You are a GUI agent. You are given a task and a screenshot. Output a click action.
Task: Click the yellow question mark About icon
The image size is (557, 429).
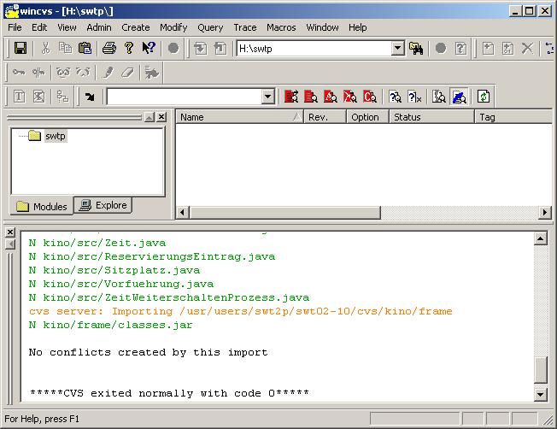129,48
